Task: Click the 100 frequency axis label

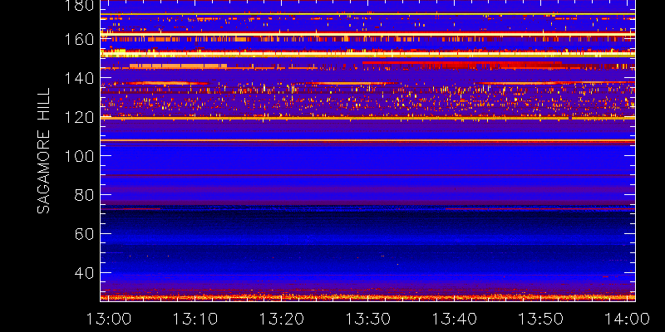Action: [79, 156]
